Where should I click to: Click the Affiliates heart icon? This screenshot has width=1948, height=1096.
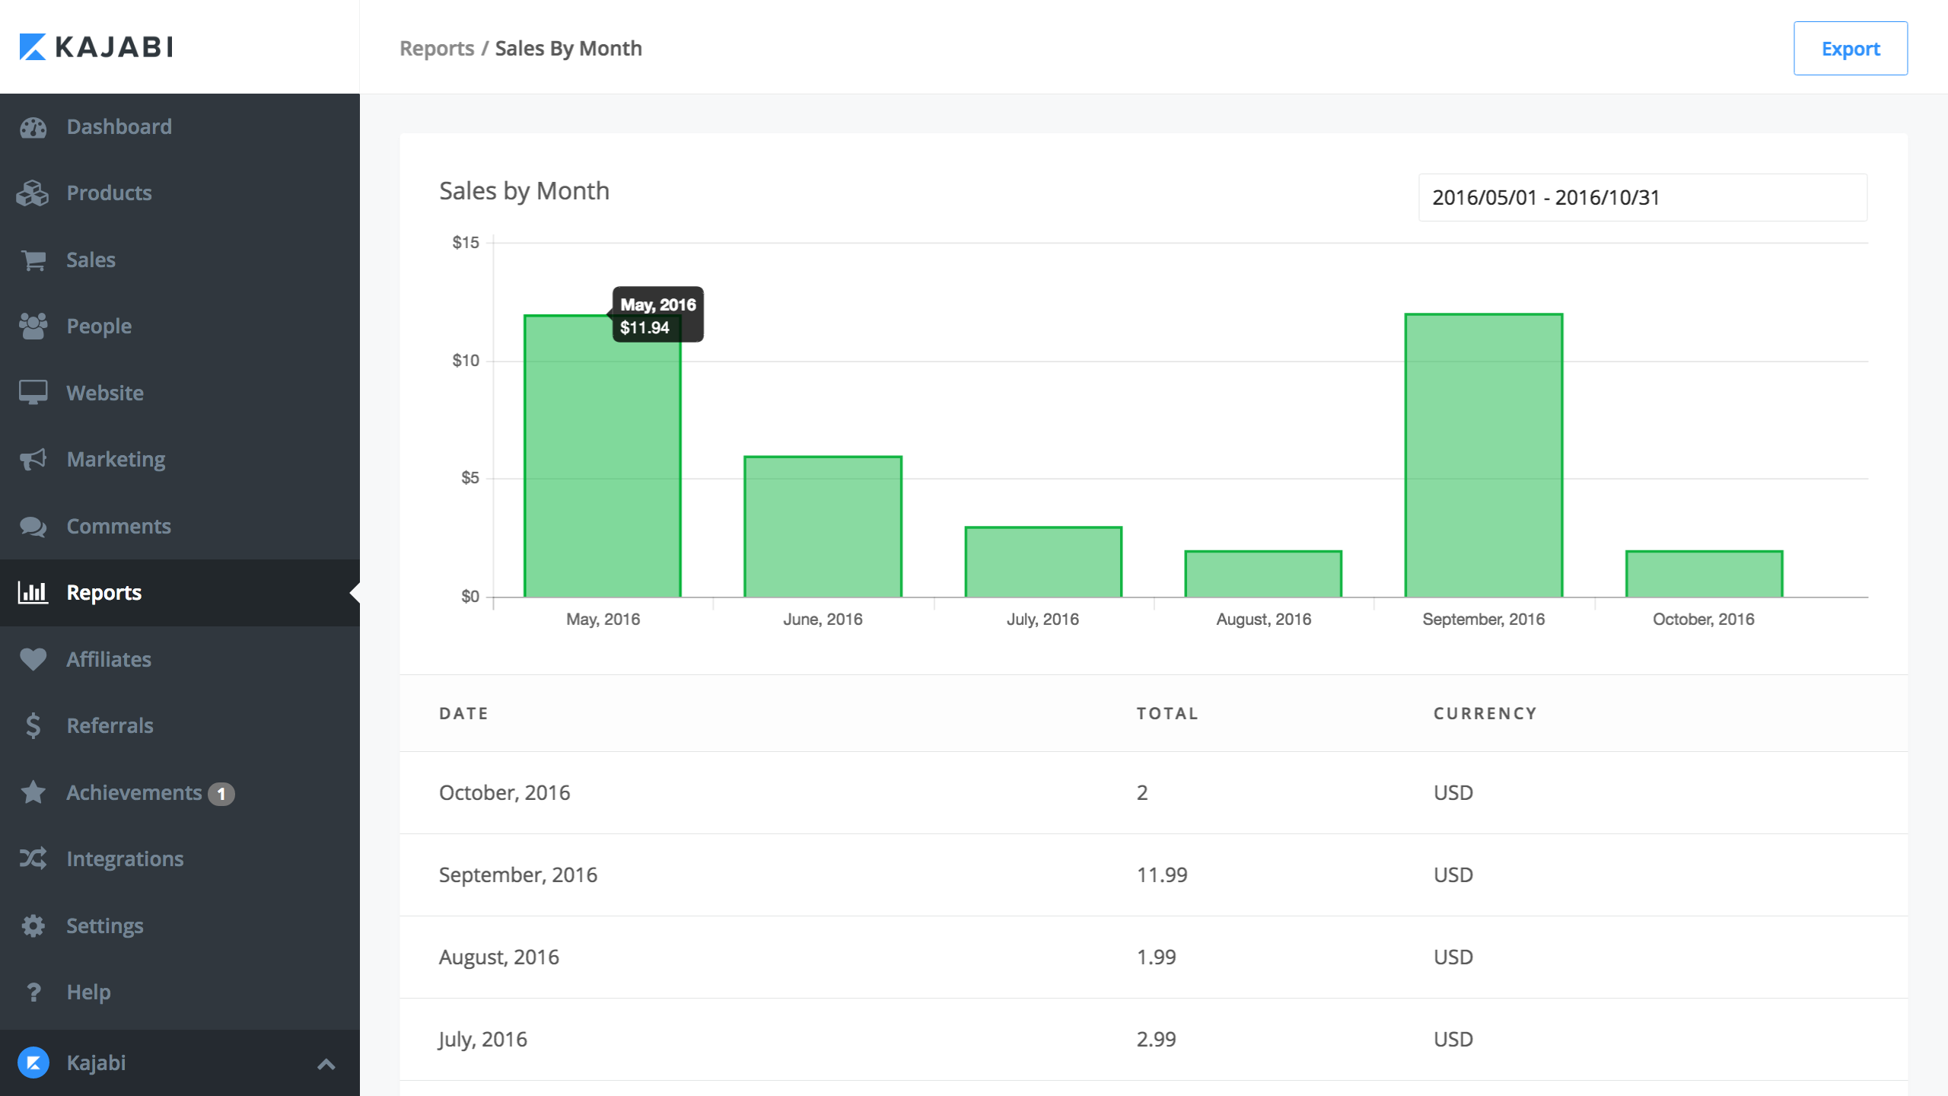(33, 659)
